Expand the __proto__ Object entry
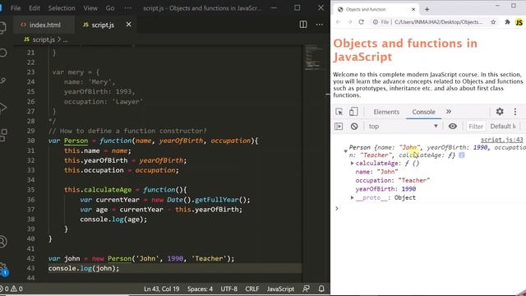The image size is (526, 296). click(352, 197)
